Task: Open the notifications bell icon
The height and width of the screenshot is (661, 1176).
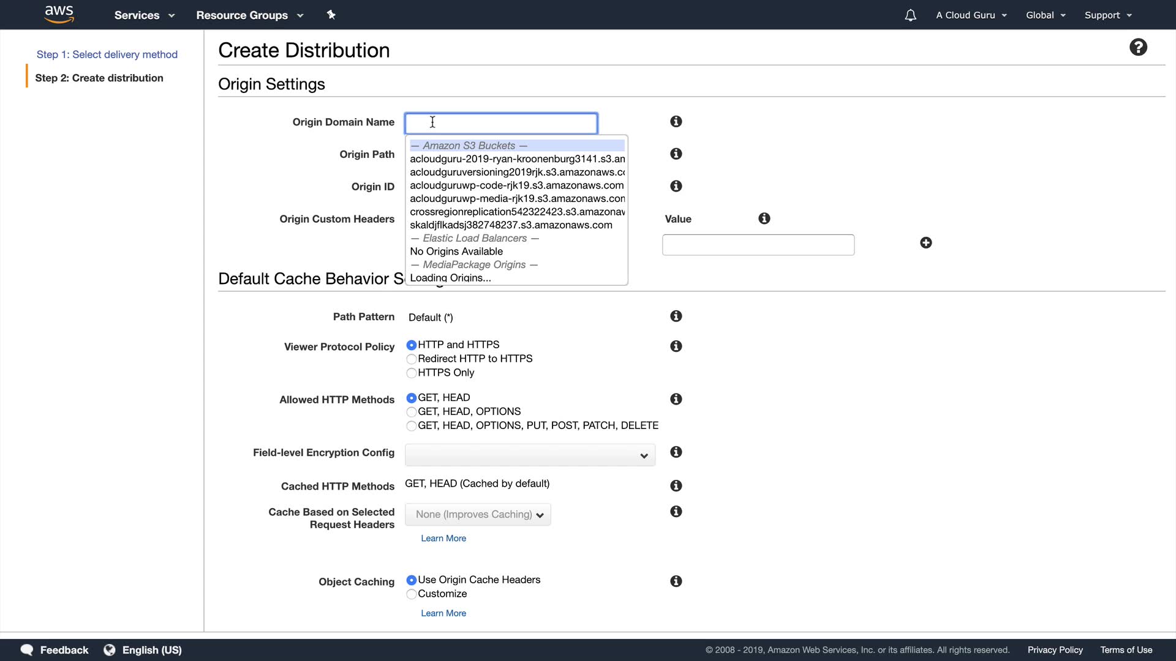Action: click(910, 15)
